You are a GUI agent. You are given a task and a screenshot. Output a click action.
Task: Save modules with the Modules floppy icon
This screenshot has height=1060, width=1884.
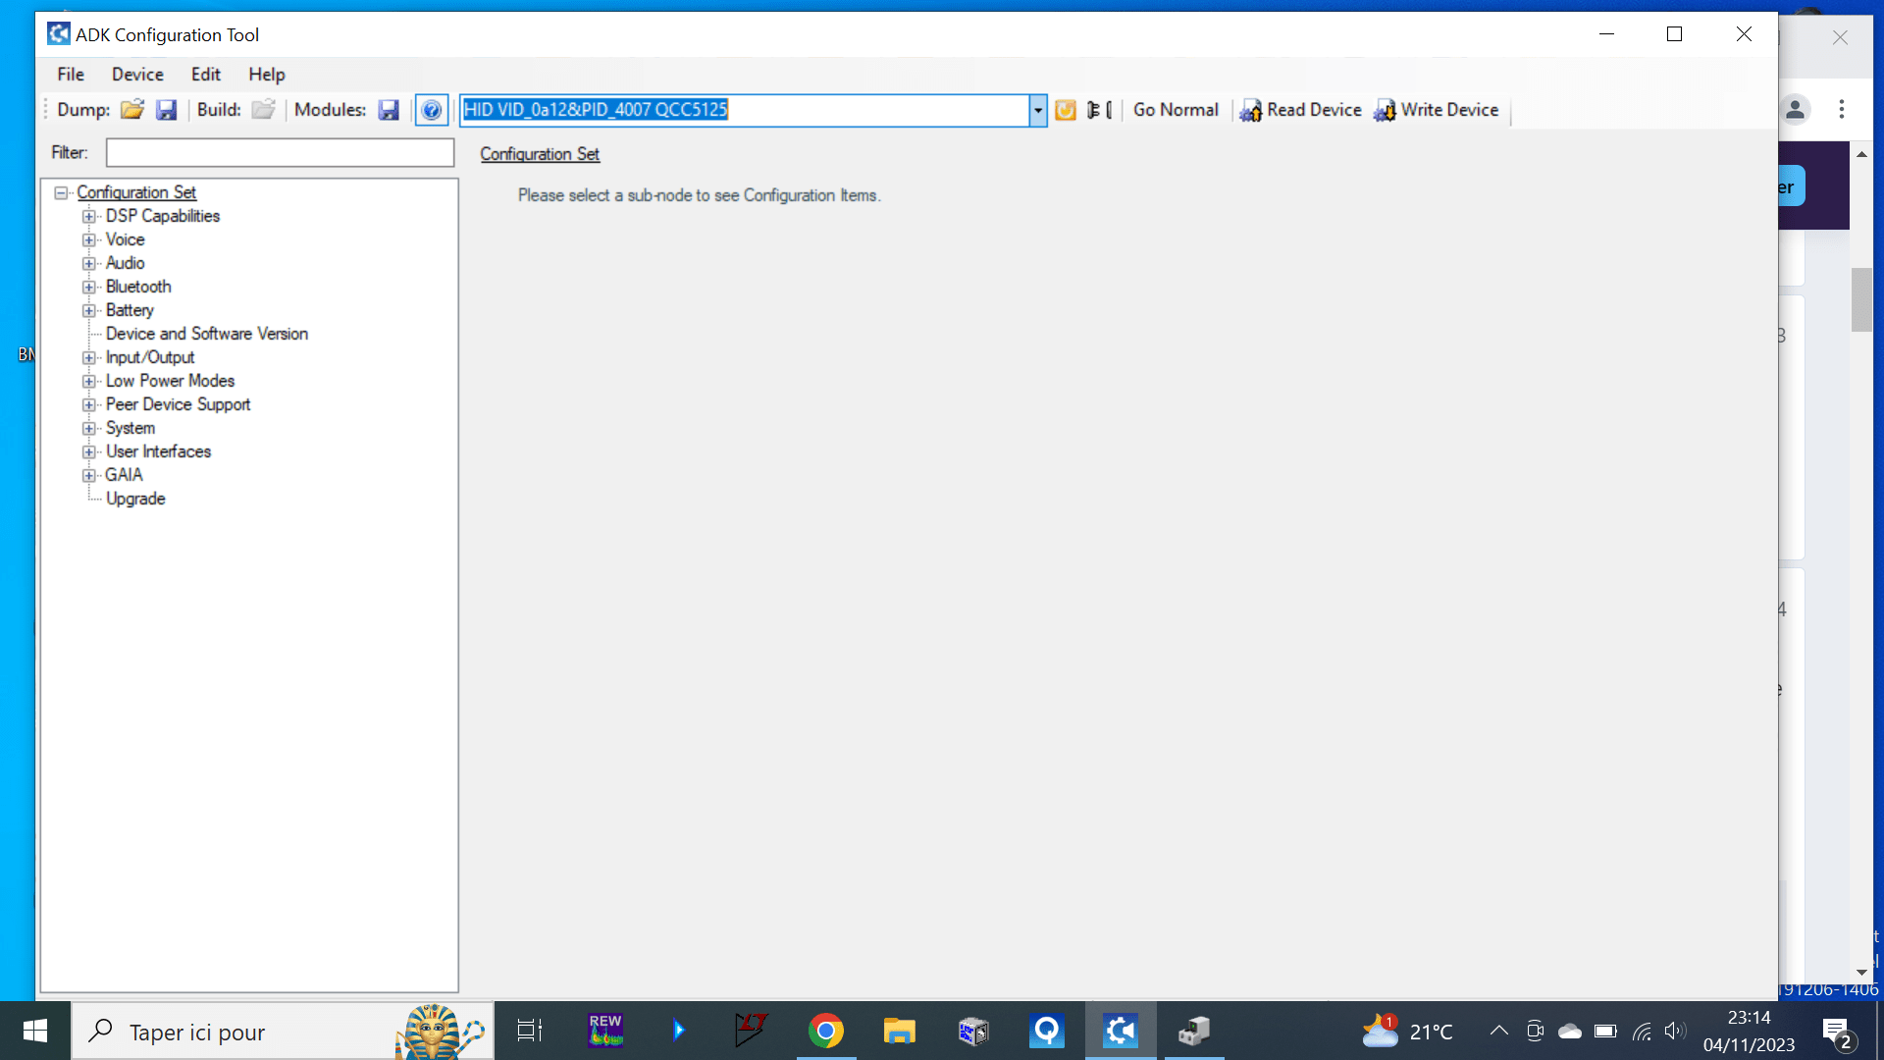point(390,110)
